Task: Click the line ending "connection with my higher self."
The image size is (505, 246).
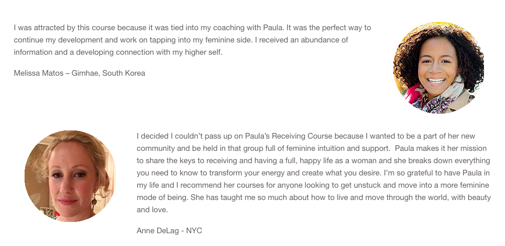Action: pyautogui.click(x=118, y=52)
